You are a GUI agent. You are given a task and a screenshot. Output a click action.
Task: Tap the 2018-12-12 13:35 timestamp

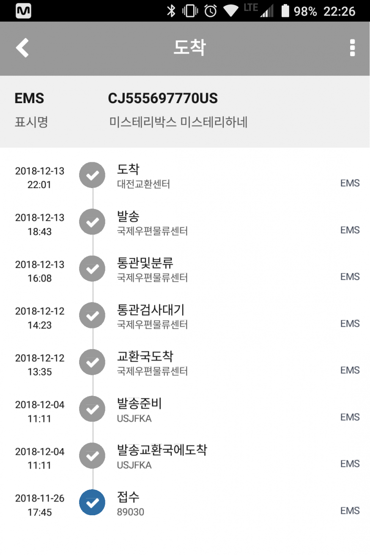coord(40,364)
